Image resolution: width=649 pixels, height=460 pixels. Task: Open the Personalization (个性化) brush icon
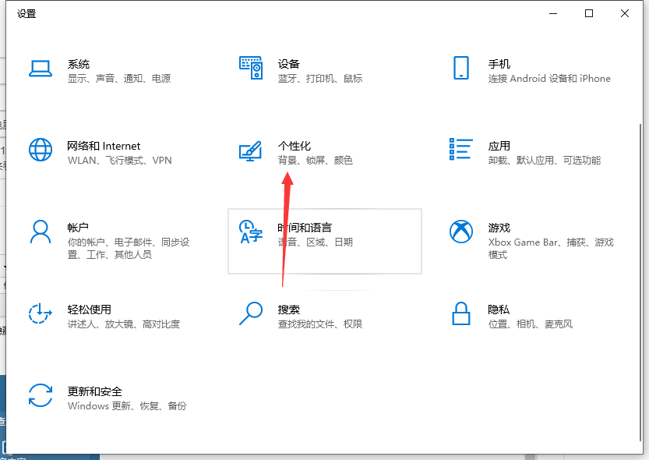251,150
